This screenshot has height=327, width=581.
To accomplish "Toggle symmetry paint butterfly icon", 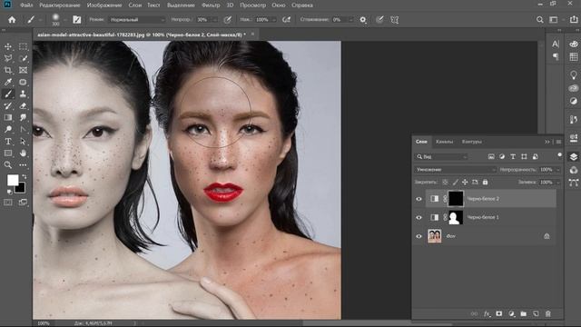I will [395, 20].
